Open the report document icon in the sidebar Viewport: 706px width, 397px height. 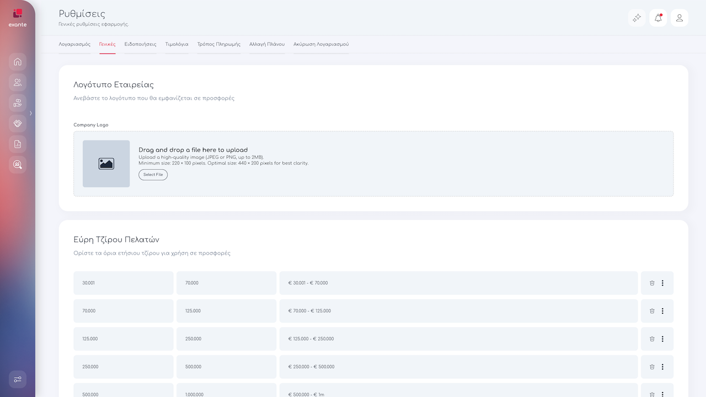coord(18,144)
